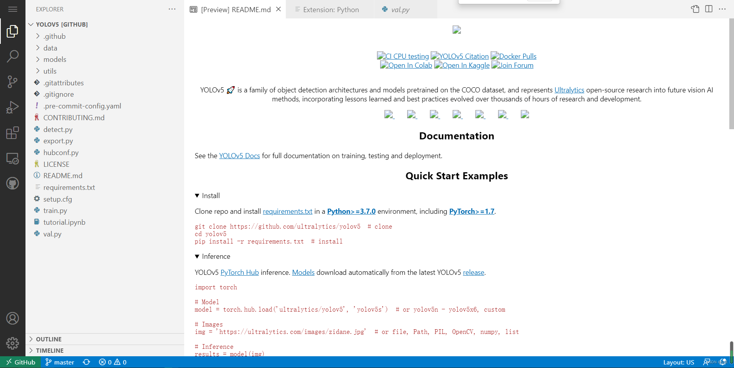Click the synchronize changes icon in status bar
This screenshot has height=368, width=734.
pos(87,362)
